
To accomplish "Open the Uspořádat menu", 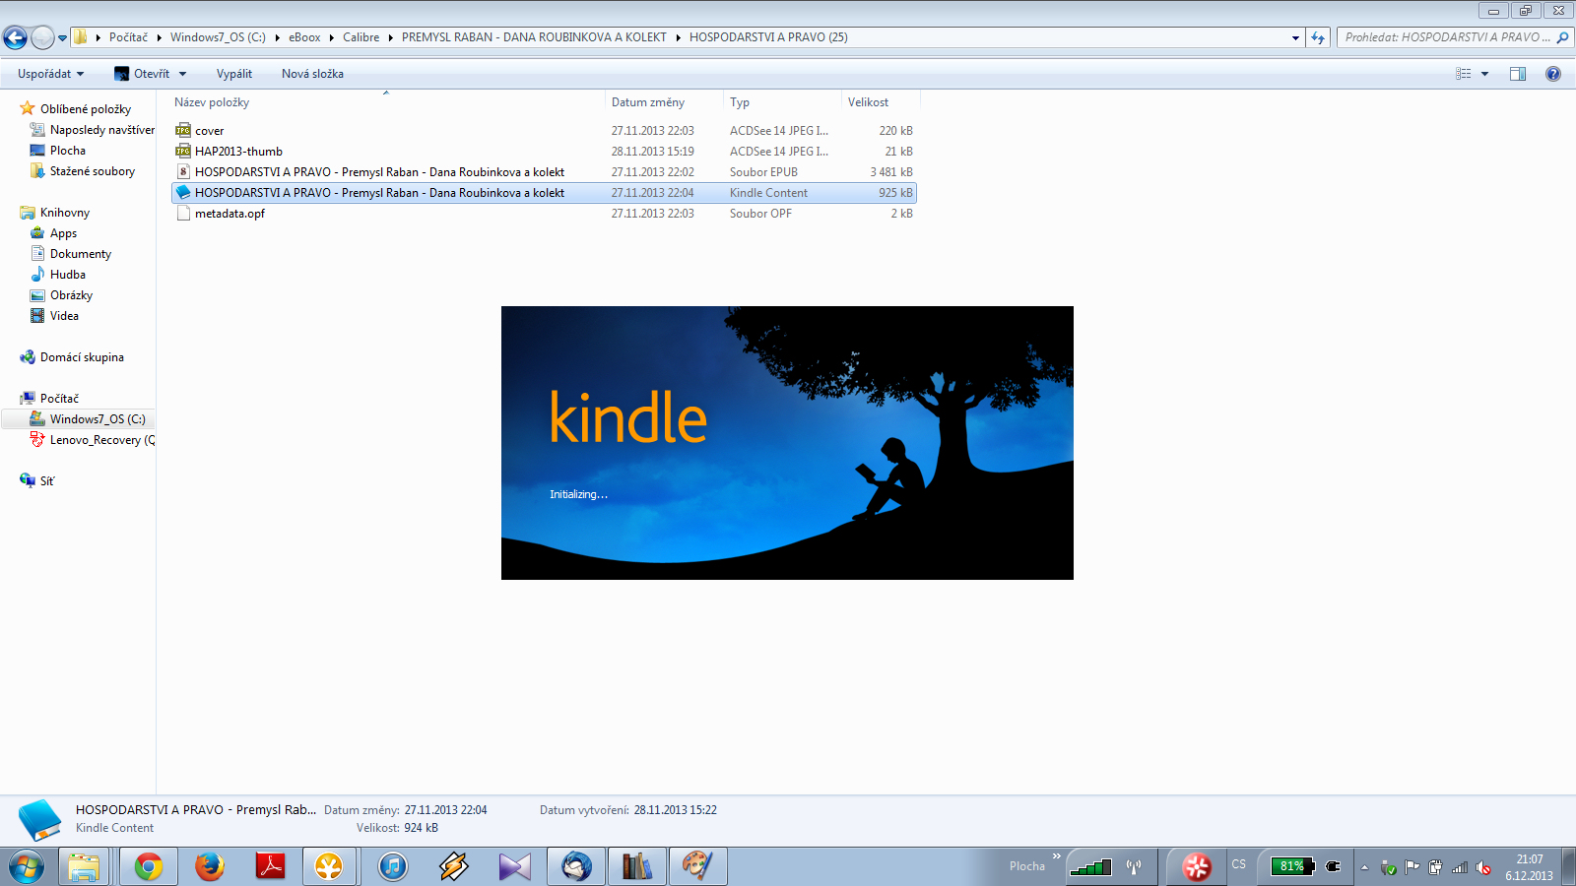I will tap(50, 74).
